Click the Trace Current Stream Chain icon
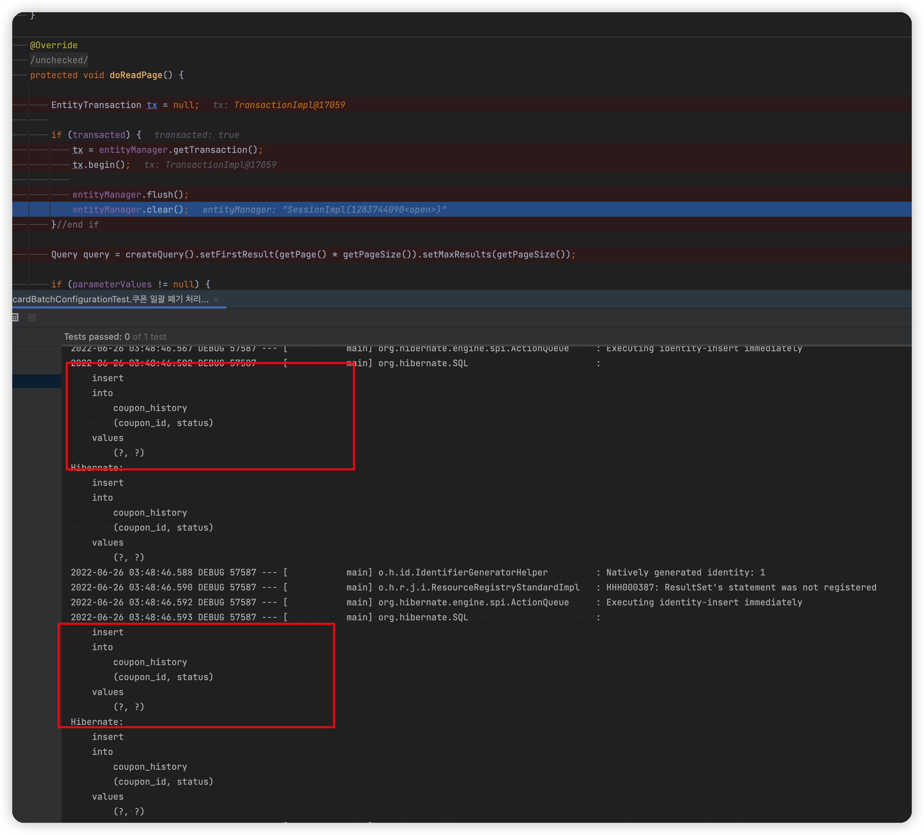 click(32, 317)
